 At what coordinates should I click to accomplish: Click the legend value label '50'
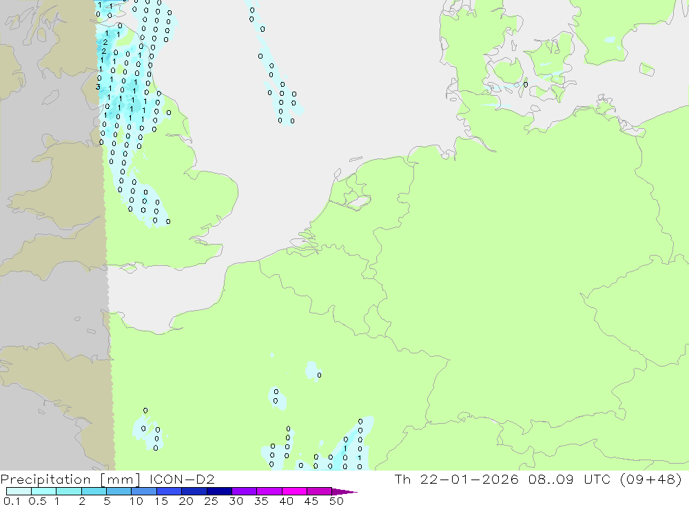point(336,501)
